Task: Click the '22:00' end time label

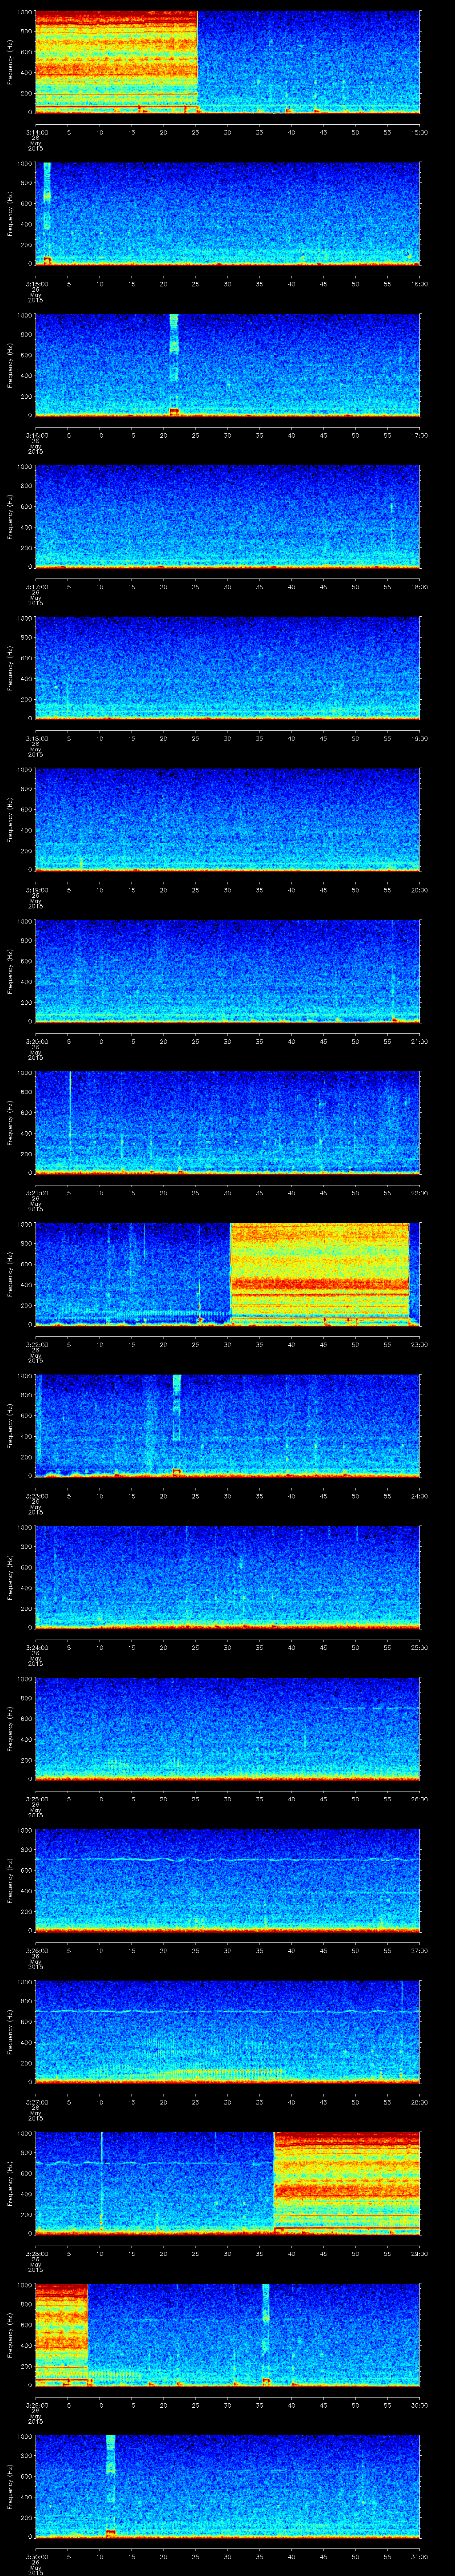Action: pos(420,1192)
